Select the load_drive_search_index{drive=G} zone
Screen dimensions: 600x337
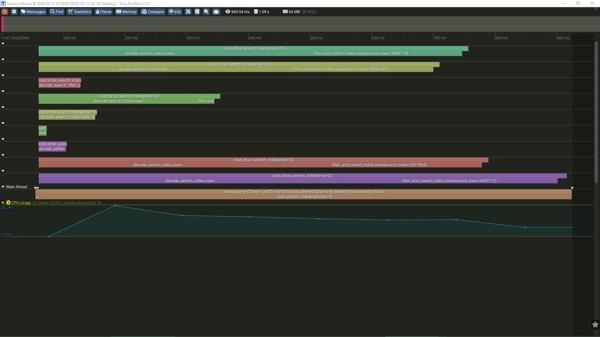pyautogui.click(x=263, y=160)
